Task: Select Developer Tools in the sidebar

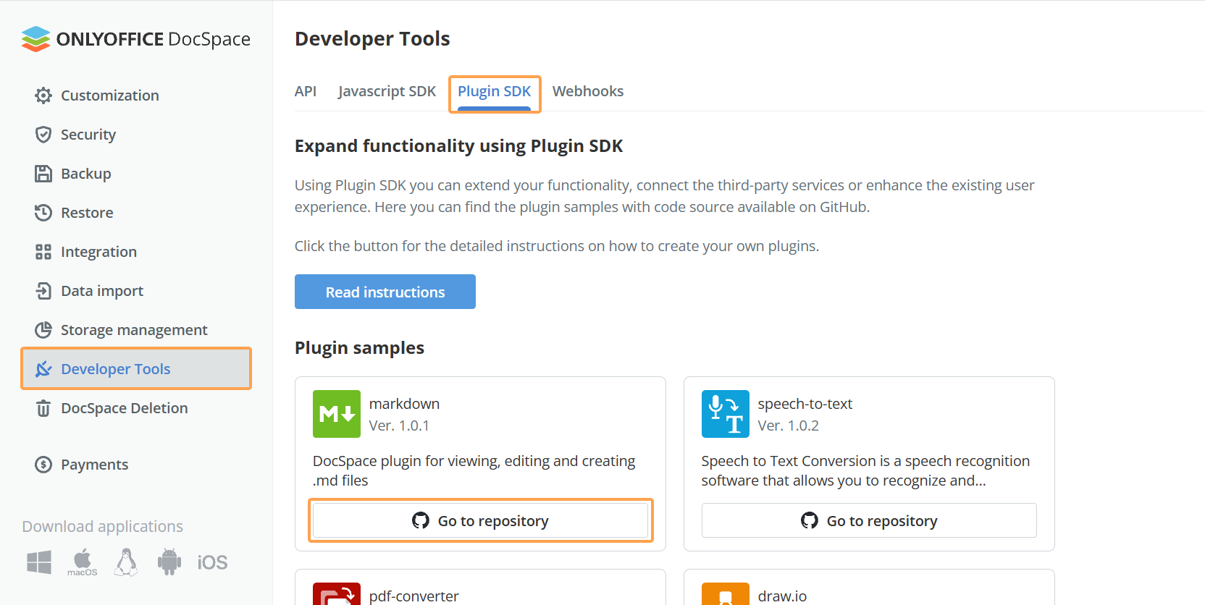Action: pyautogui.click(x=136, y=369)
